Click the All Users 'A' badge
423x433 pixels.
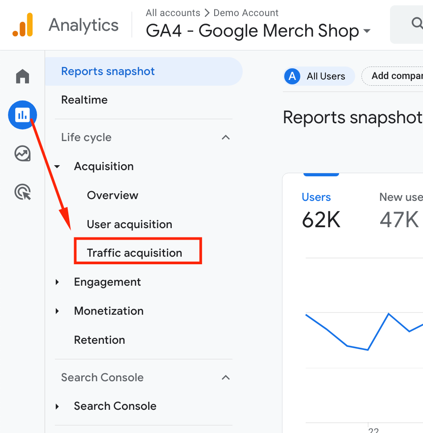click(292, 76)
